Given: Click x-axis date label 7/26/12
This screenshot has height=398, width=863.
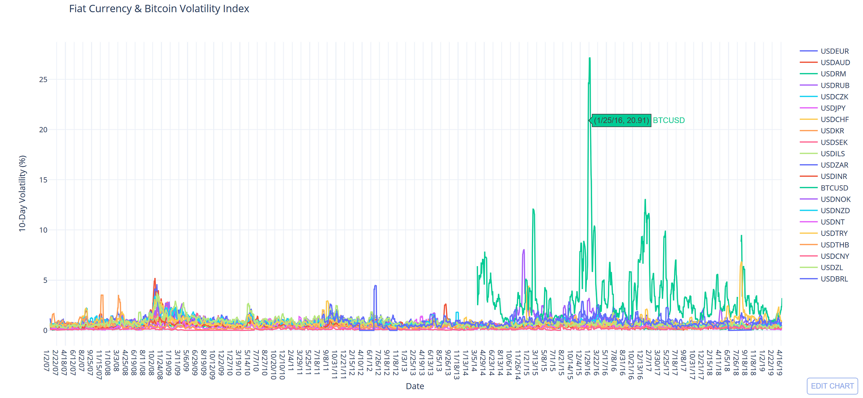Looking at the screenshot, I should click(x=378, y=362).
